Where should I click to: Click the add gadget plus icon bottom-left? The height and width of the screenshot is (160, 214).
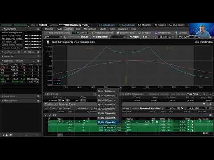coord(7,135)
